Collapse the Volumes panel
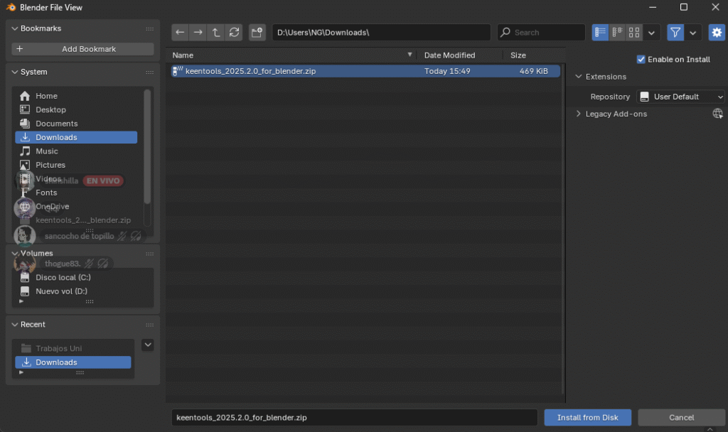This screenshot has height=432, width=728. (x=15, y=254)
